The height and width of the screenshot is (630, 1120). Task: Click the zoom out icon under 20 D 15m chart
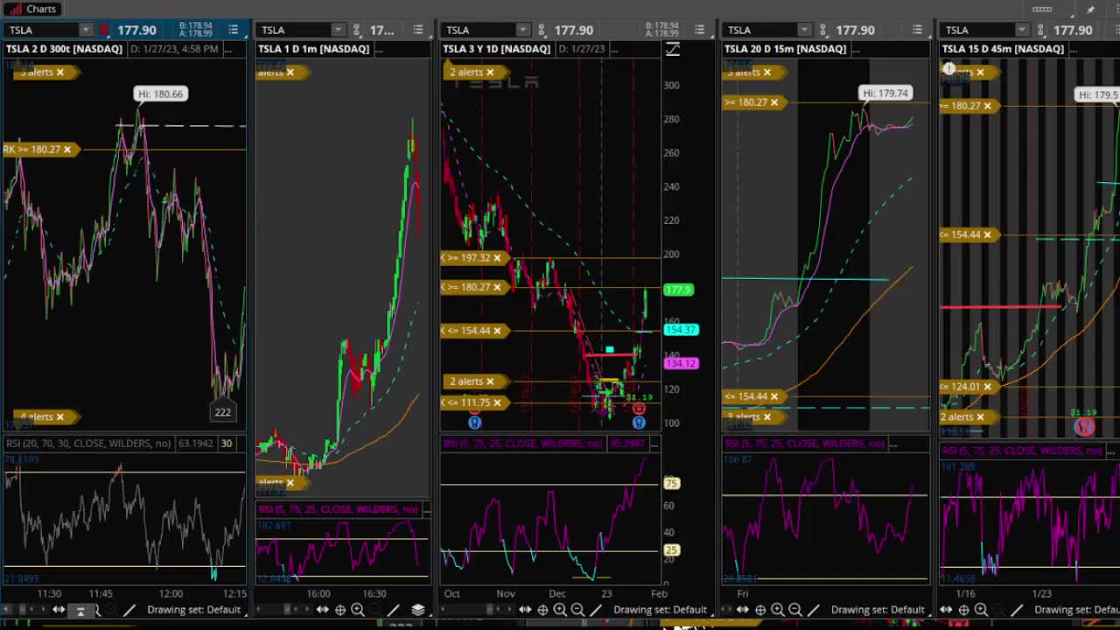(795, 610)
